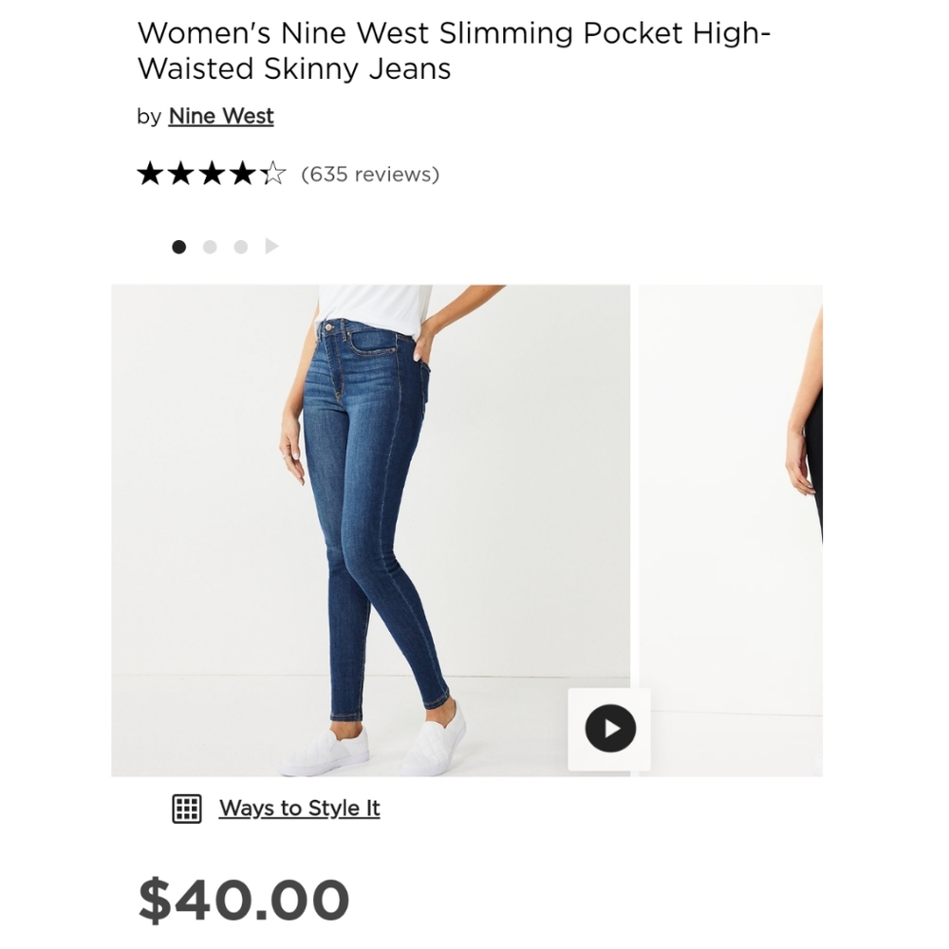The height and width of the screenshot is (949, 949).
Task: Open the Nine West brand link
Action: click(x=220, y=116)
